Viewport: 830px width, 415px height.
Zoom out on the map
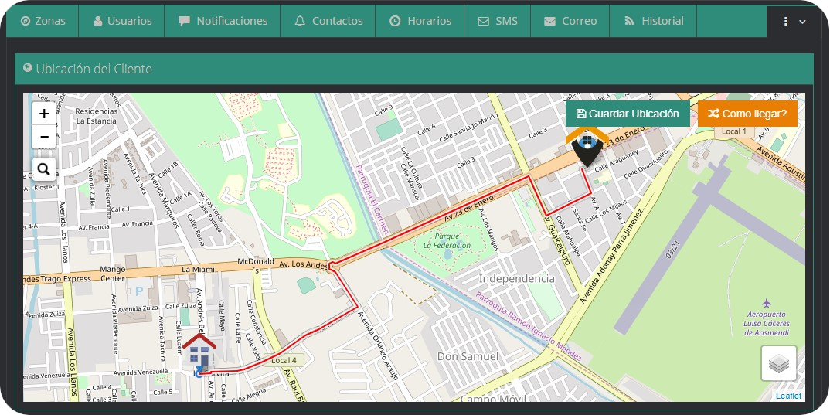click(44, 137)
